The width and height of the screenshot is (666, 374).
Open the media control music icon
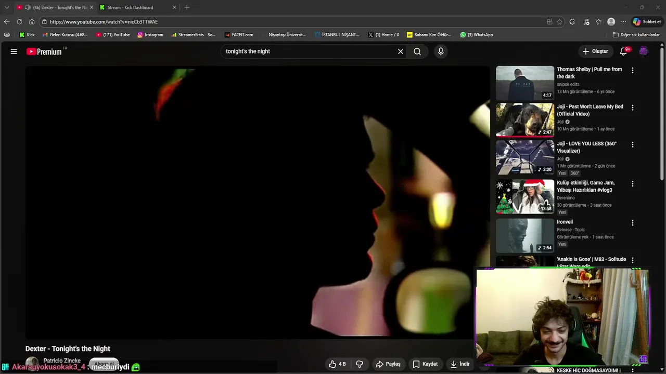point(586,22)
